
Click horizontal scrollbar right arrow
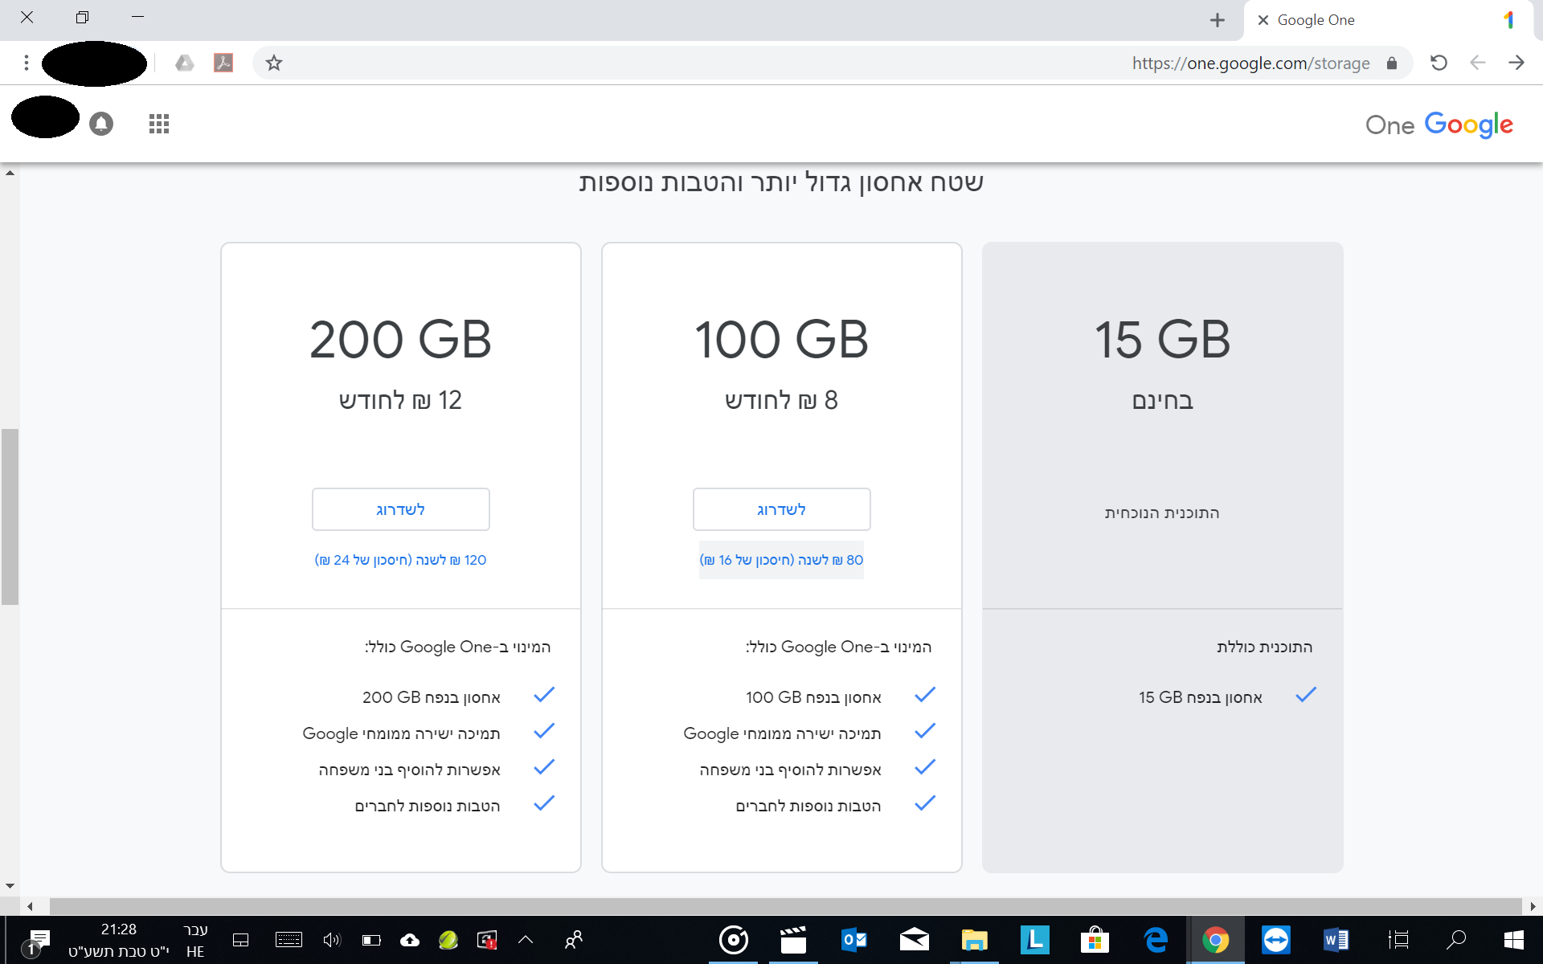coord(1533,906)
